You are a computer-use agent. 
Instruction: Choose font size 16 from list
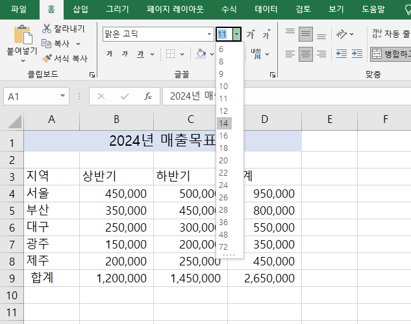click(x=223, y=136)
